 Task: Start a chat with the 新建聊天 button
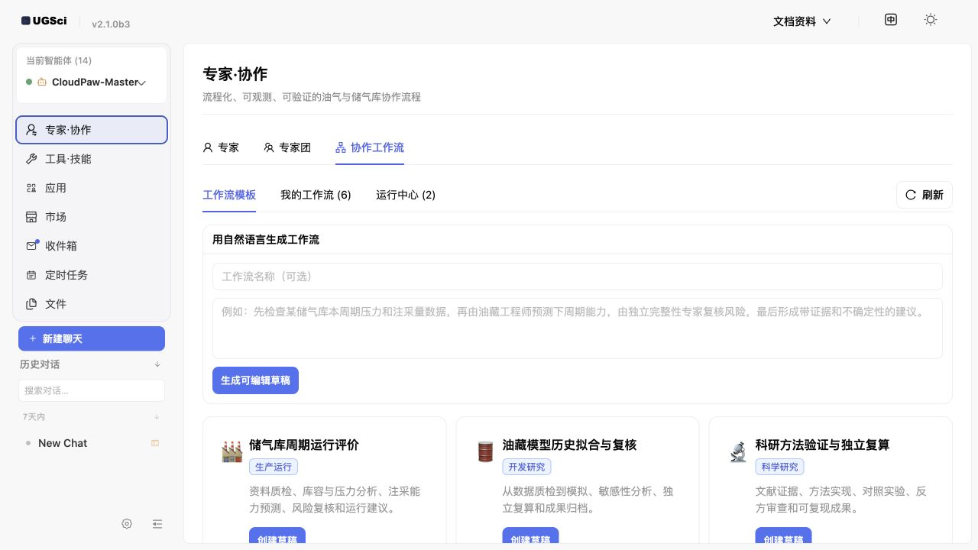(92, 338)
